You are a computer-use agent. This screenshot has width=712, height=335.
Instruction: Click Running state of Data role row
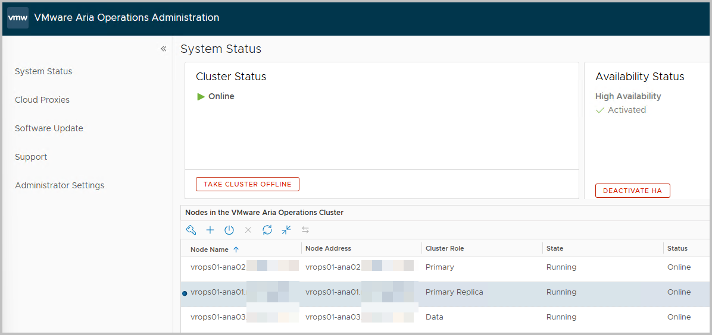pyautogui.click(x=561, y=317)
